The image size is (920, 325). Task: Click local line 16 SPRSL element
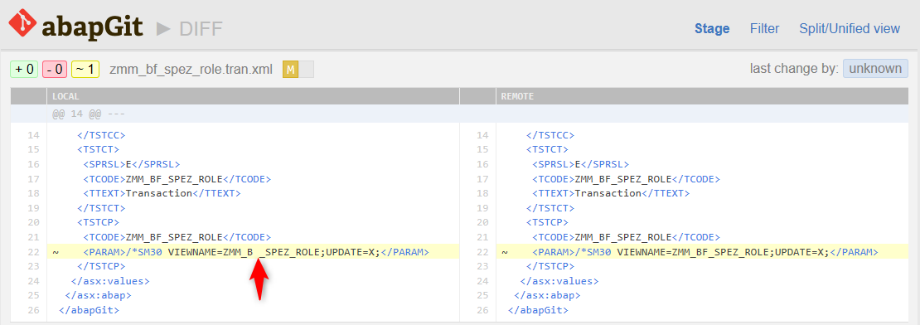pyautogui.click(x=132, y=164)
